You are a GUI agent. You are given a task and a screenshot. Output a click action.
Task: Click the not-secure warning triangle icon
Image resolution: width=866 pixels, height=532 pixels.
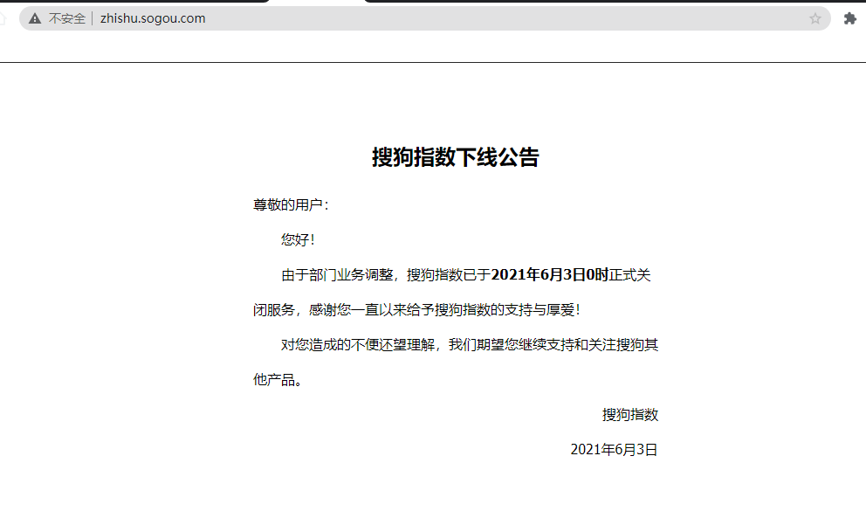[35, 18]
